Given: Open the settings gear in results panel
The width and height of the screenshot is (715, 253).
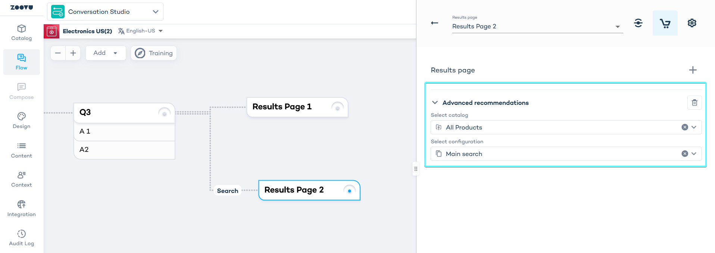Looking at the screenshot, I should [x=691, y=23].
